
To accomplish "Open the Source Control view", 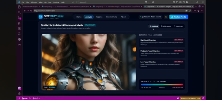I will pos(19,18).
